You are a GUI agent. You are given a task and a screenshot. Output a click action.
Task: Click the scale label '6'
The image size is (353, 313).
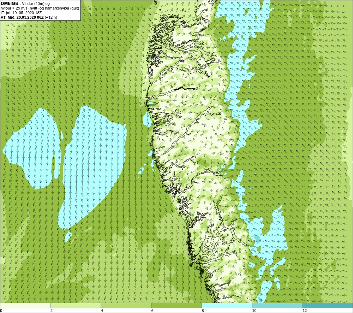tap(152, 311)
